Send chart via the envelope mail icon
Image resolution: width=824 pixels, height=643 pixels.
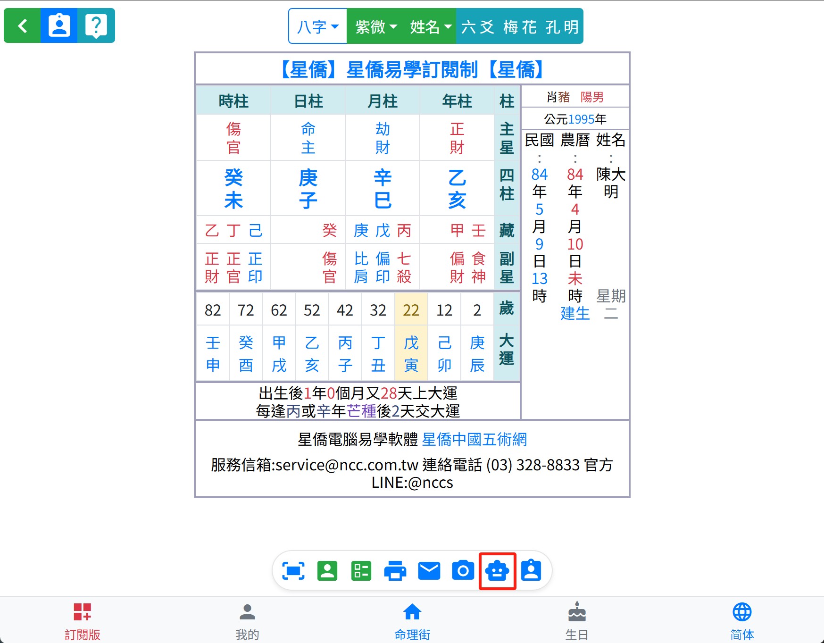pyautogui.click(x=429, y=571)
